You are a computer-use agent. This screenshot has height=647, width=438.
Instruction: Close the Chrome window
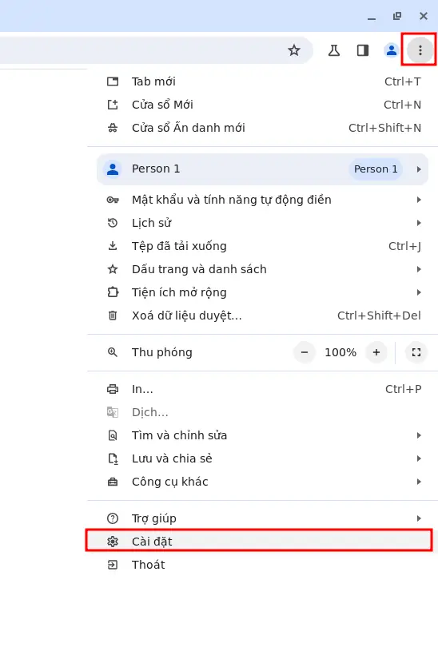pos(423,16)
